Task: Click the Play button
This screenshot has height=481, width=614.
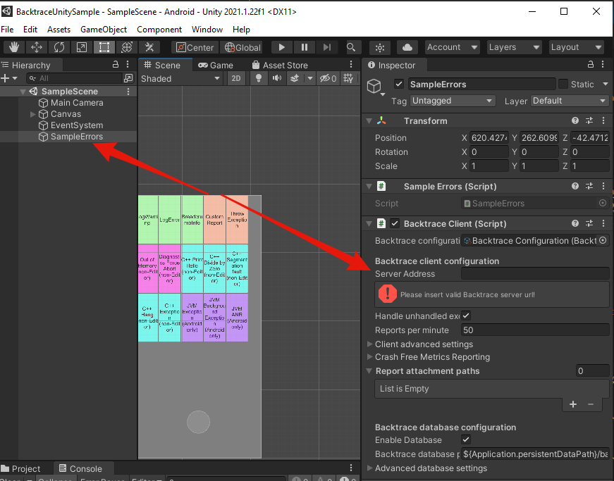Action: point(281,47)
